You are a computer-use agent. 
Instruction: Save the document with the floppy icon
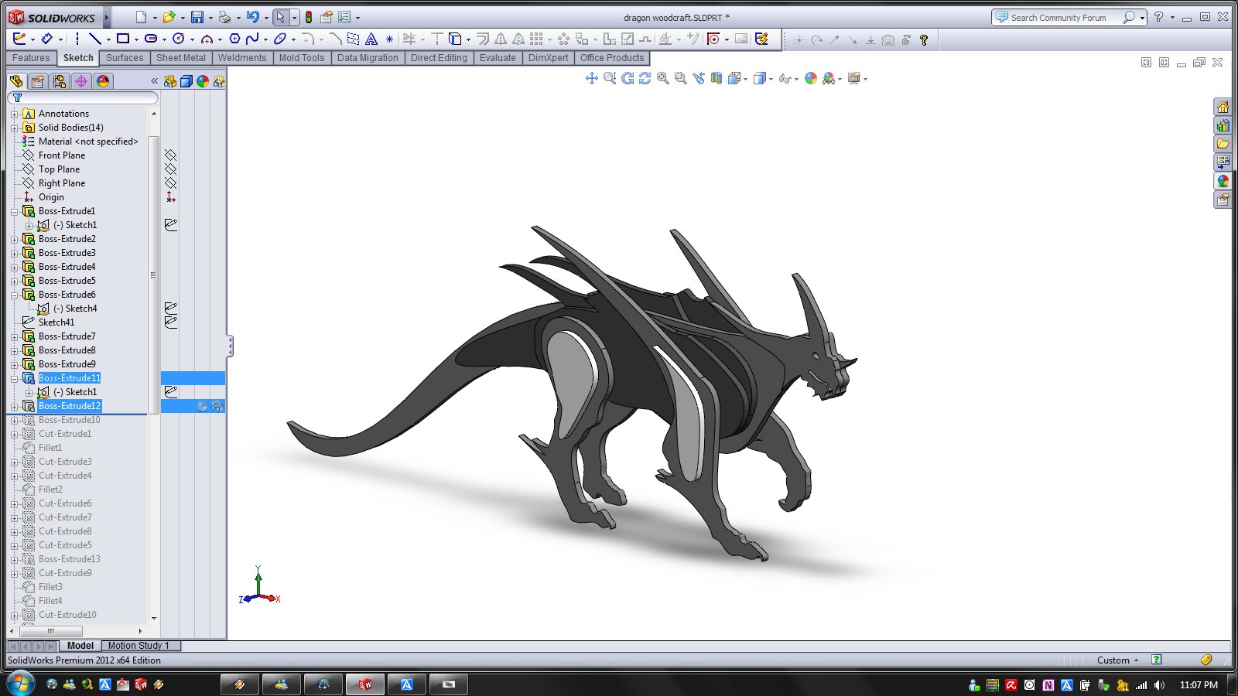coord(197,17)
